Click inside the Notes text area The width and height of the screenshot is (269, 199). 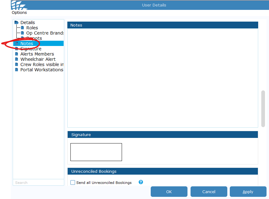[162, 78]
